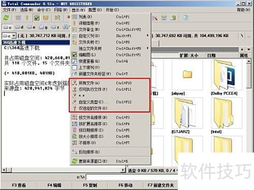Open drive d from the drive bar

(19, 27)
